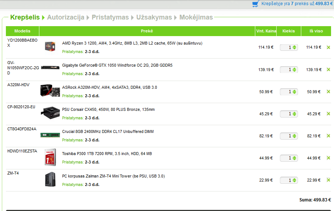Remove AMD Ryzen 3 1200 from cart
The image size is (334, 211).
coord(328,48)
